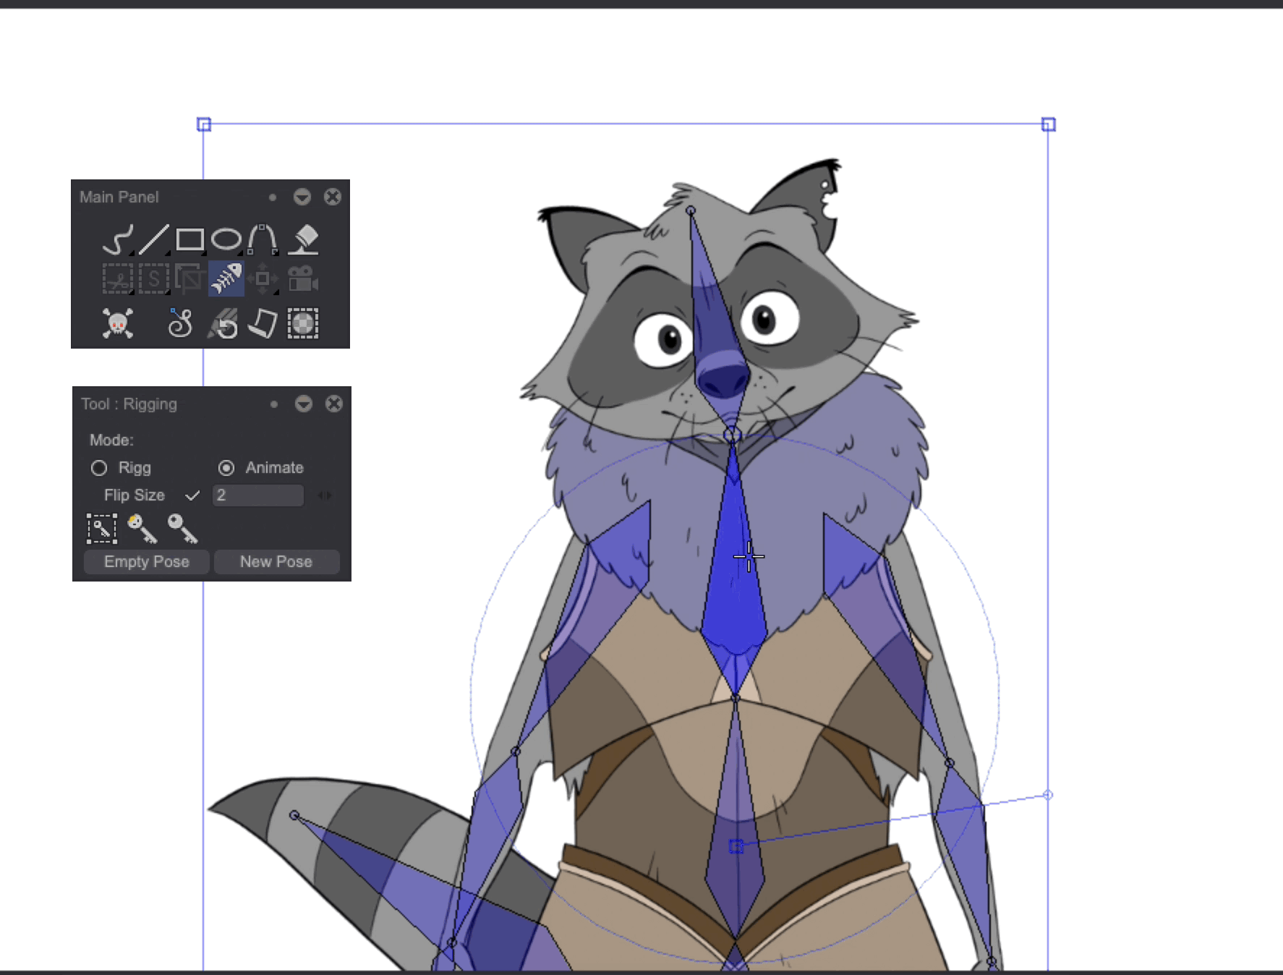This screenshot has height=975, width=1283.
Task: Select the keyframe selection icon in Rigging panel
Action: [101, 528]
